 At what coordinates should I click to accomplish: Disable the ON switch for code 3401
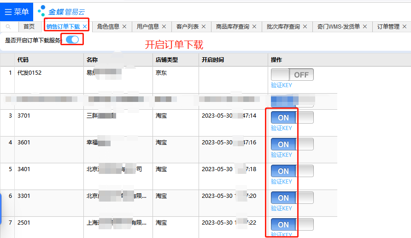[292, 171]
